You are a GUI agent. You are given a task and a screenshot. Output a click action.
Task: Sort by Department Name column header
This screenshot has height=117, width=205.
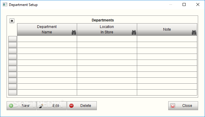pyautogui.click(x=47, y=29)
